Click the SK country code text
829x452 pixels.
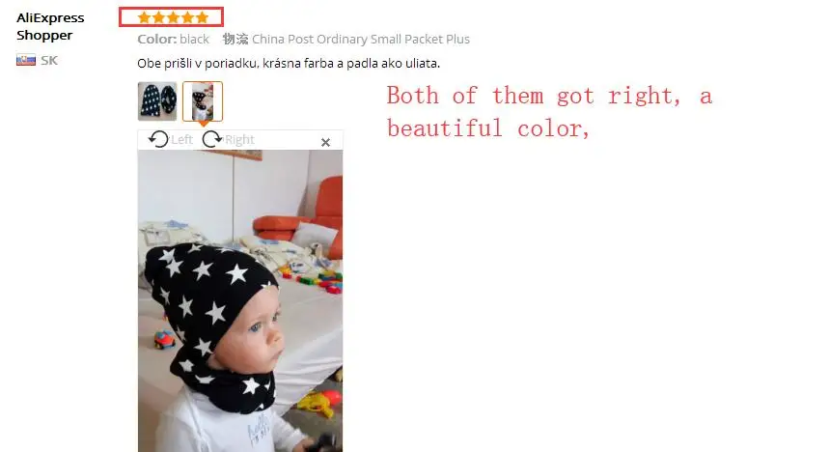click(49, 60)
